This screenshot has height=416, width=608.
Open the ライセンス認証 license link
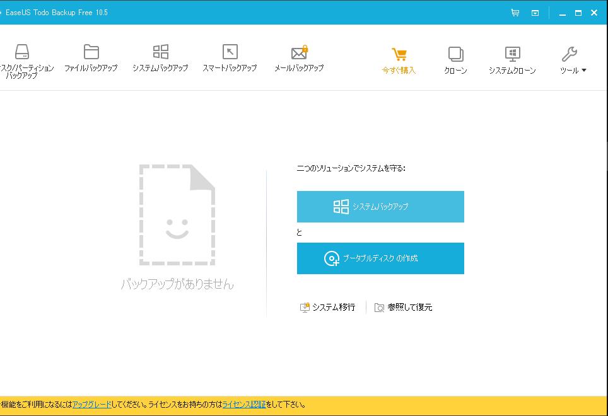(x=244, y=405)
